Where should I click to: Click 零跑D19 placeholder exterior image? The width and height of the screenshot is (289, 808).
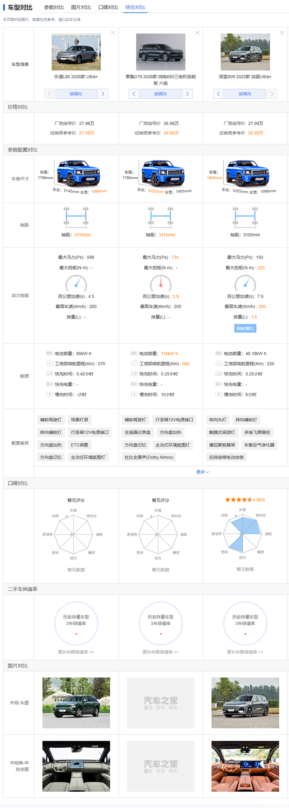click(160, 703)
